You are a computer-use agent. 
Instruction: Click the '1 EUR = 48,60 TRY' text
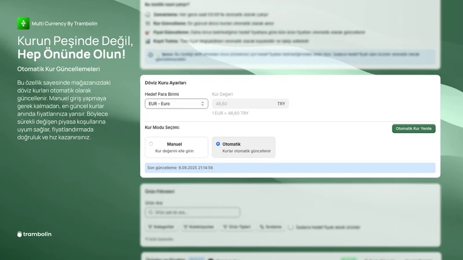point(230,113)
